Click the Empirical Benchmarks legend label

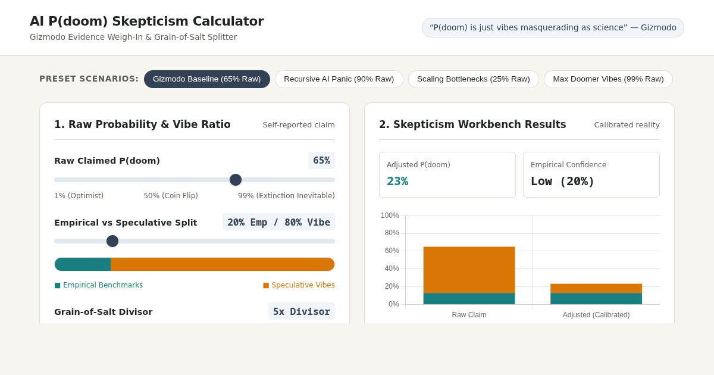point(99,285)
